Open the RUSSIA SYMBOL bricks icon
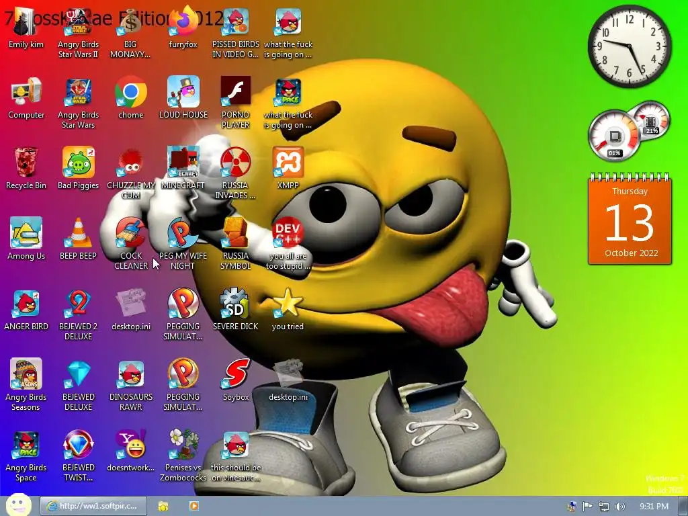 tap(236, 244)
